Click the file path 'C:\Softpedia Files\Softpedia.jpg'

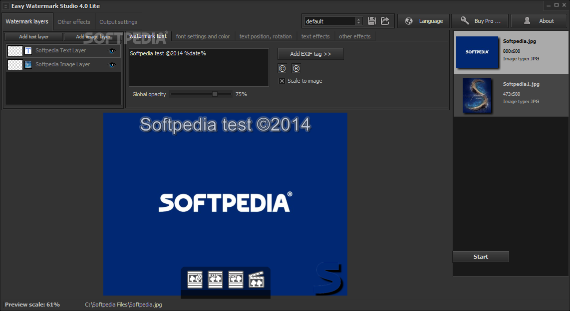[124, 305]
